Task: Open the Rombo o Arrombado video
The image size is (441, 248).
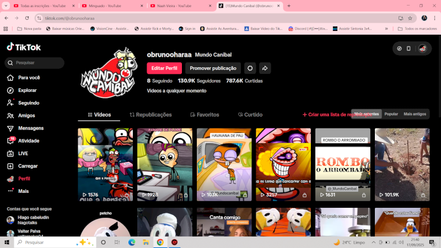Action: (x=343, y=164)
